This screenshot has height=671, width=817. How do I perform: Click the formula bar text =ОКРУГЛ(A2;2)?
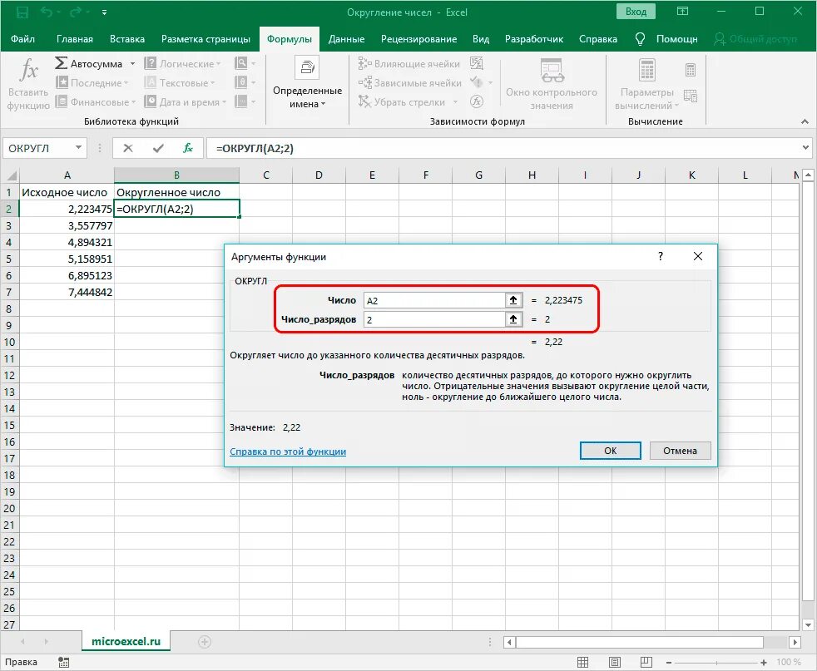(255, 148)
